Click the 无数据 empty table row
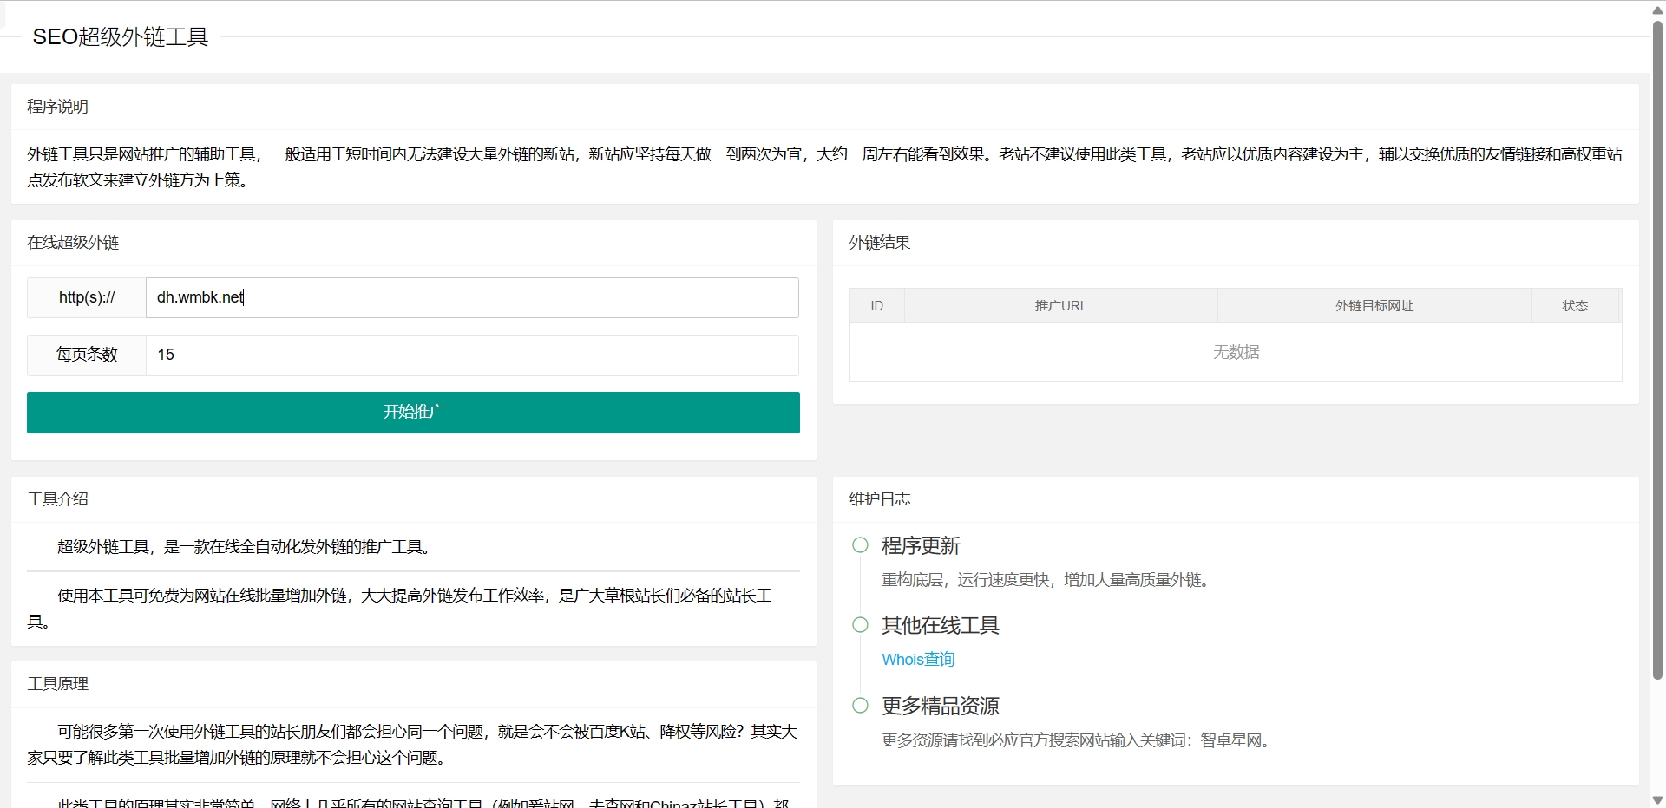This screenshot has height=808, width=1666. (1236, 352)
